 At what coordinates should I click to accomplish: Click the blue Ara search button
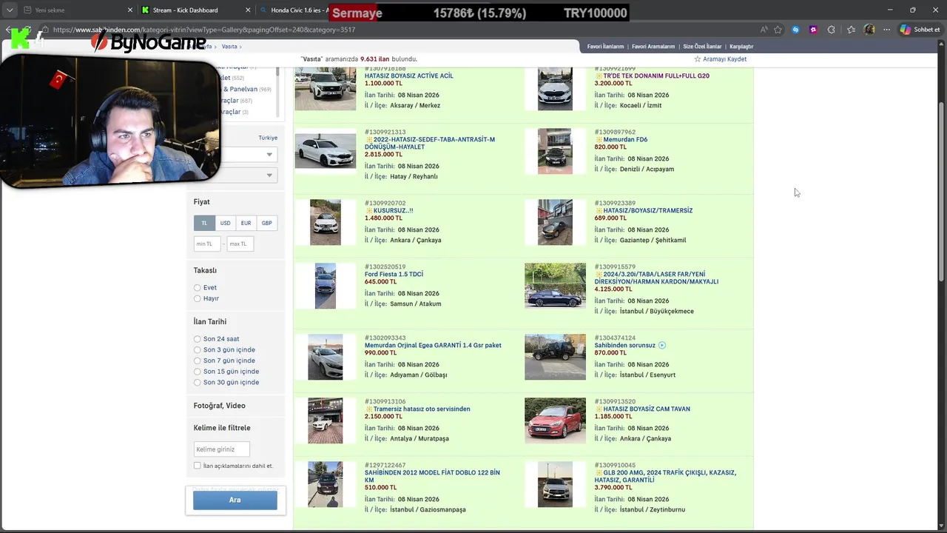point(235,500)
